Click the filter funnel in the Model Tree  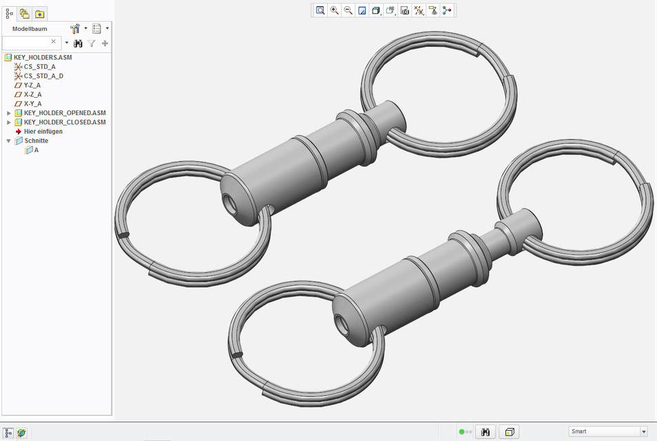click(92, 43)
